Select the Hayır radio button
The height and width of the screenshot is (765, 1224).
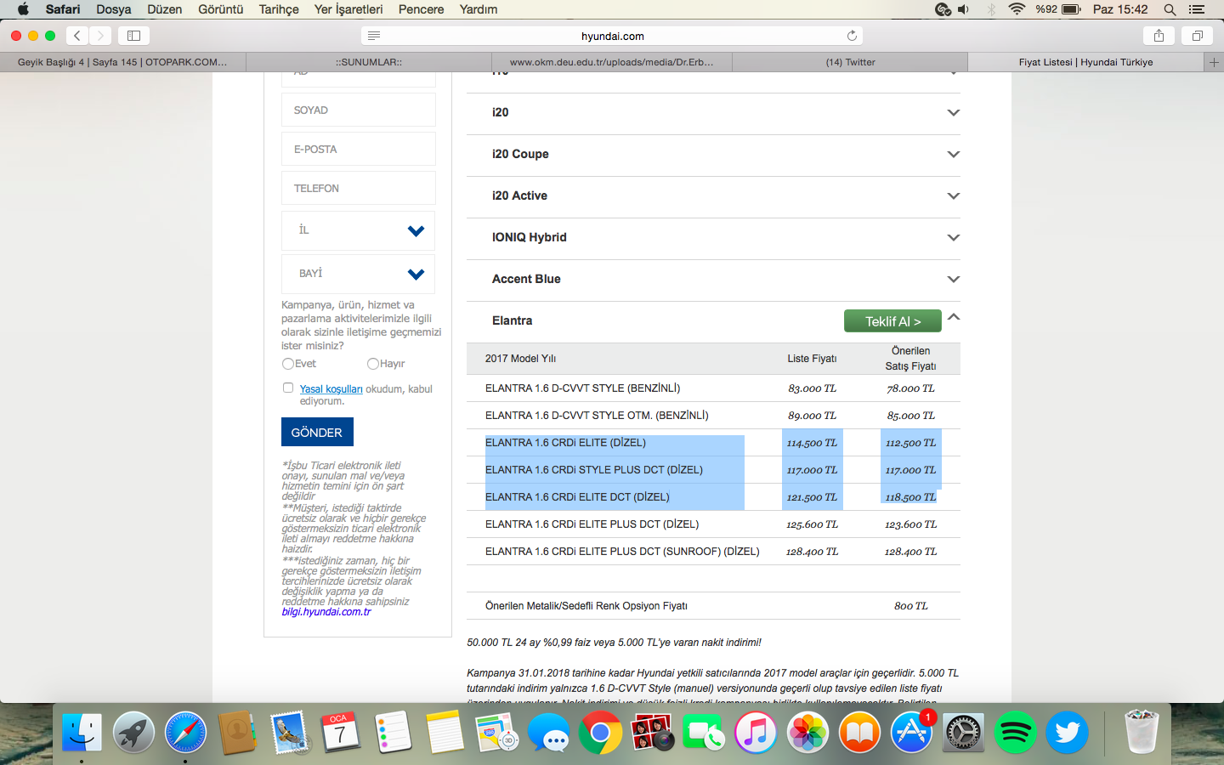click(x=372, y=364)
